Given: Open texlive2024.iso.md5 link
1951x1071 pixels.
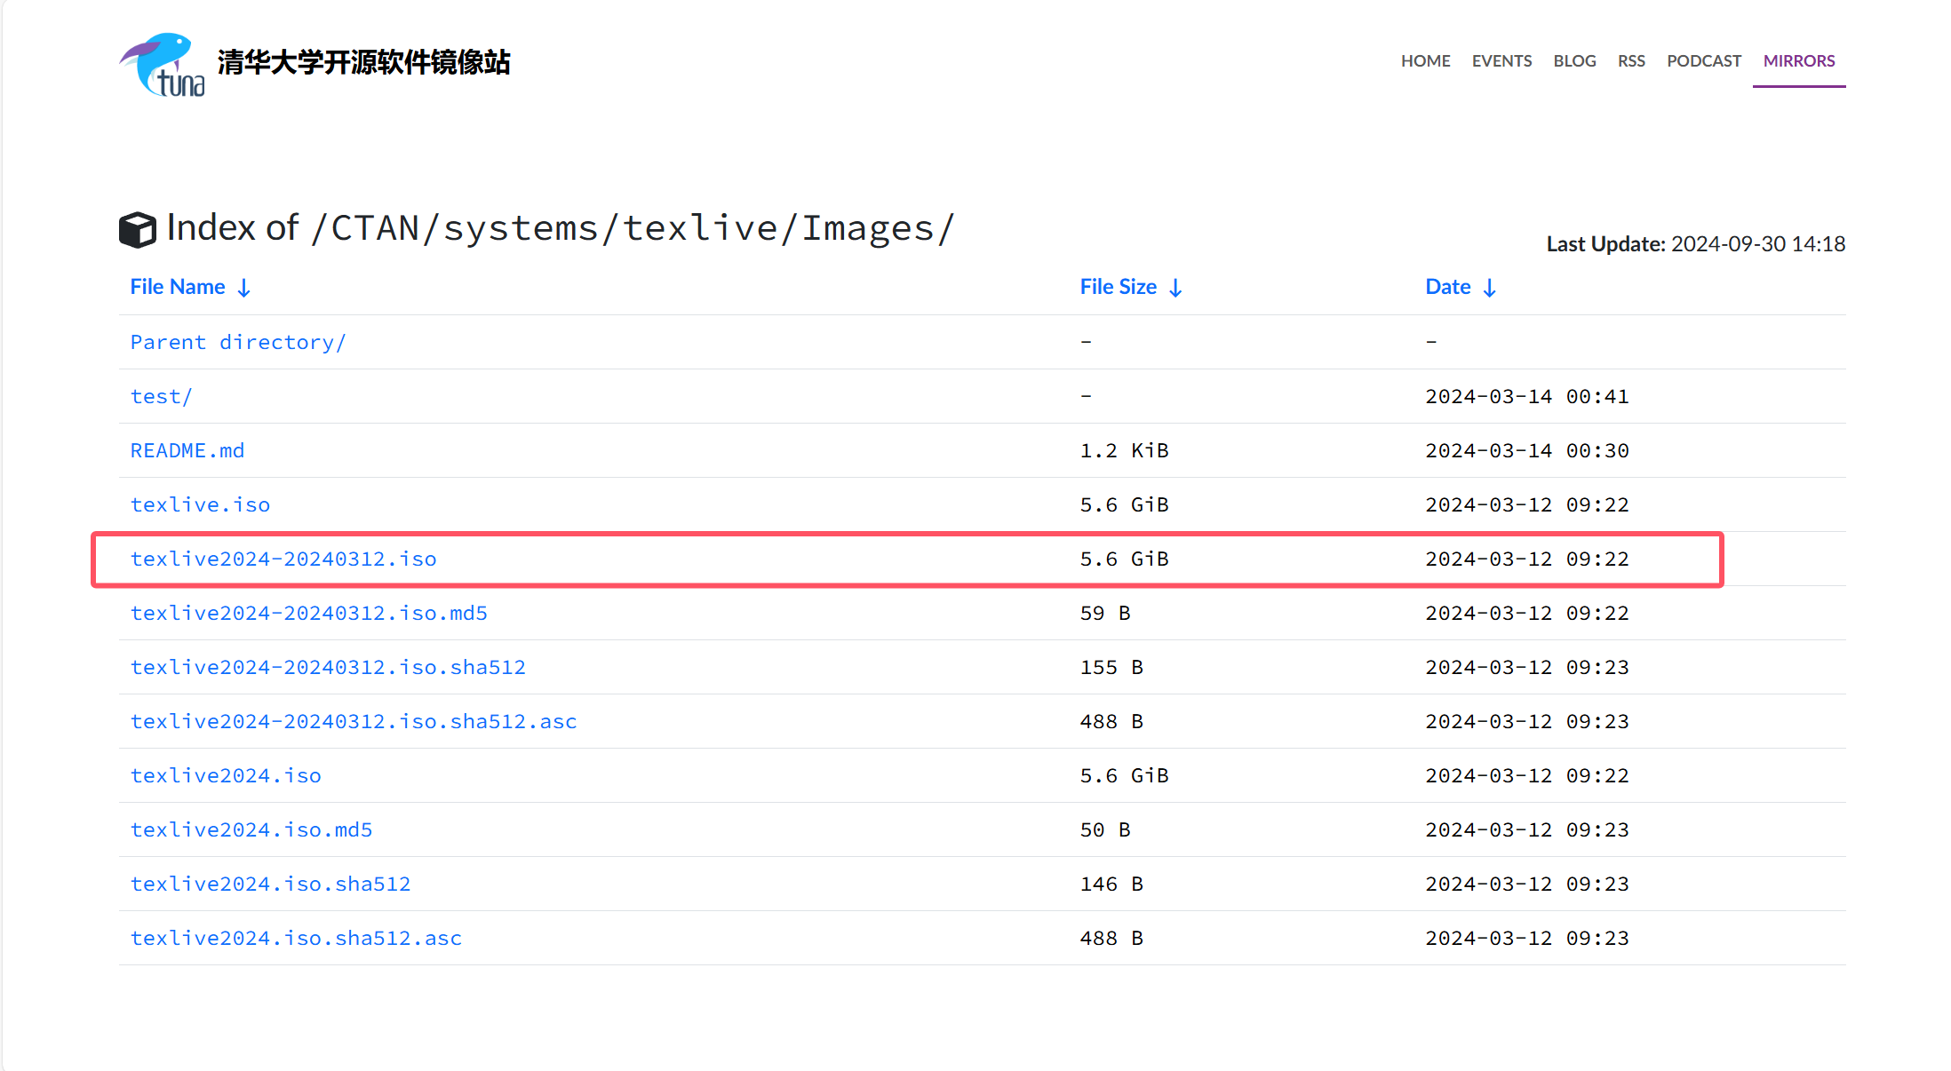Looking at the screenshot, I should tap(251, 829).
